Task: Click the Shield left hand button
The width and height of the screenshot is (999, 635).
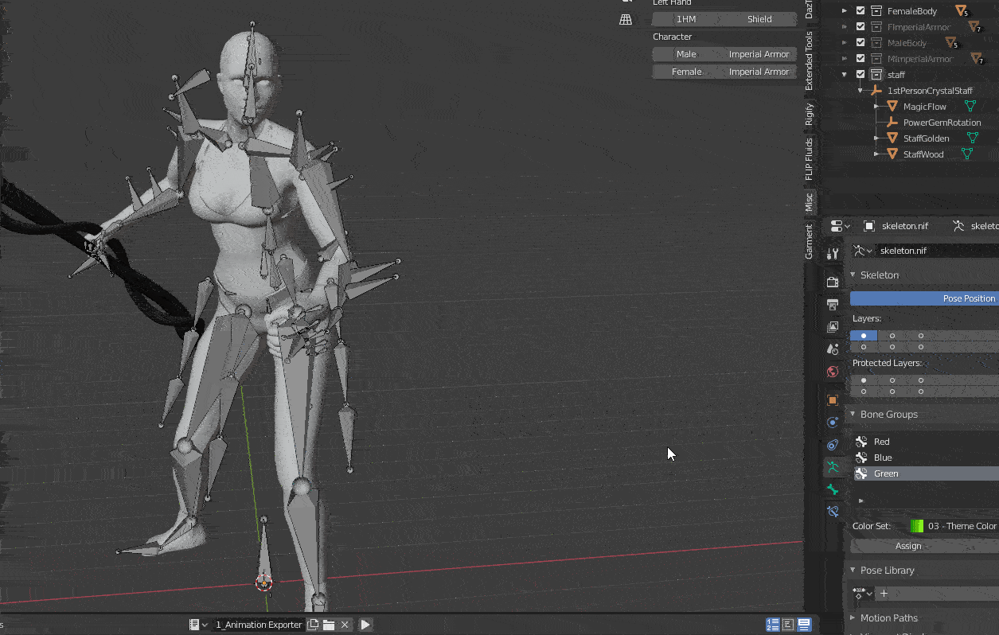Action: point(759,19)
